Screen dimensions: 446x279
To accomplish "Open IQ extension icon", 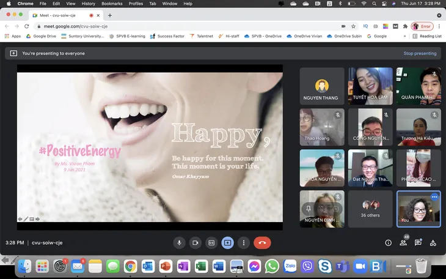I will (x=365, y=26).
